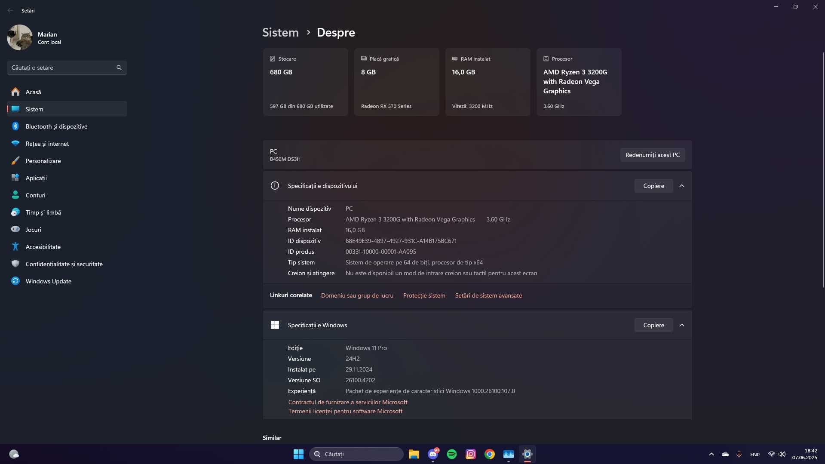Viewport: 825px width, 464px height.
Task: Click the Windows Update refresh icon
Action: pos(15,281)
